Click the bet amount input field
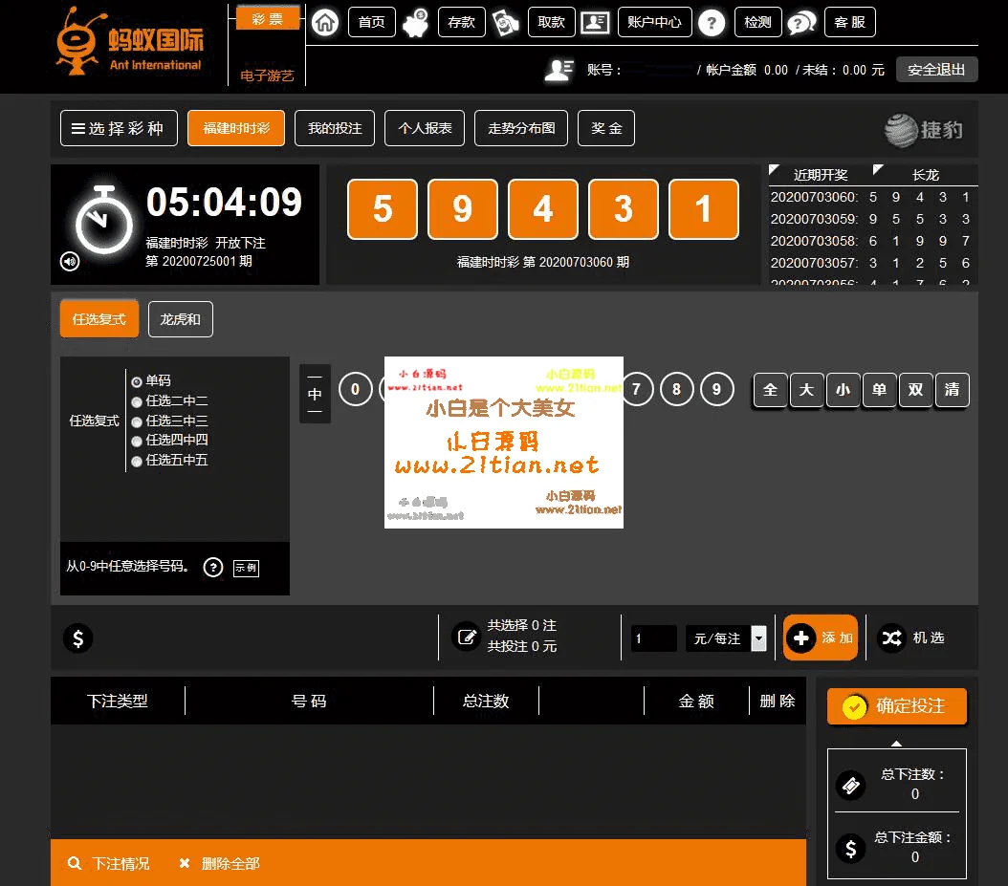 (653, 638)
